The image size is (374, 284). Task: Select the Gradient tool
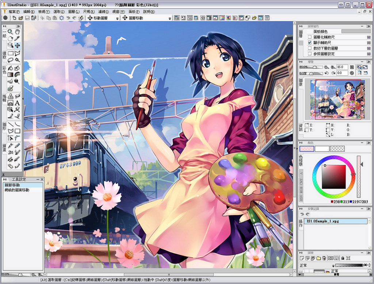click(10, 75)
